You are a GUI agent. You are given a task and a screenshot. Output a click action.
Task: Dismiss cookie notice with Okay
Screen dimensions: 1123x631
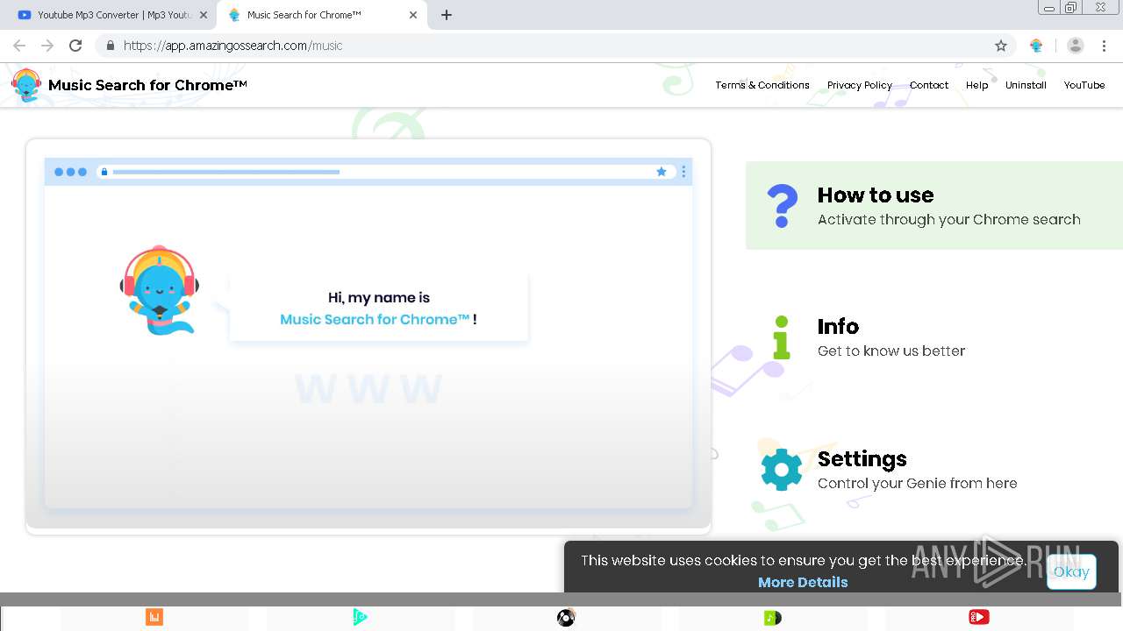(x=1071, y=571)
